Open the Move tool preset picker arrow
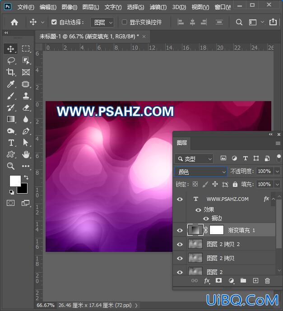The image size is (283, 311). point(42,23)
